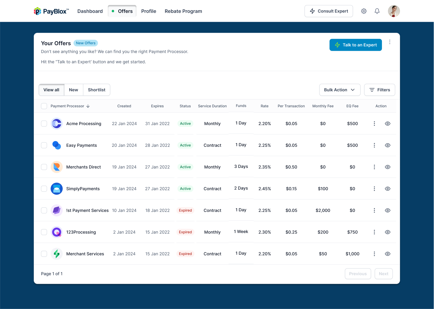Click the $1,000 EQ fee cell

click(352, 254)
